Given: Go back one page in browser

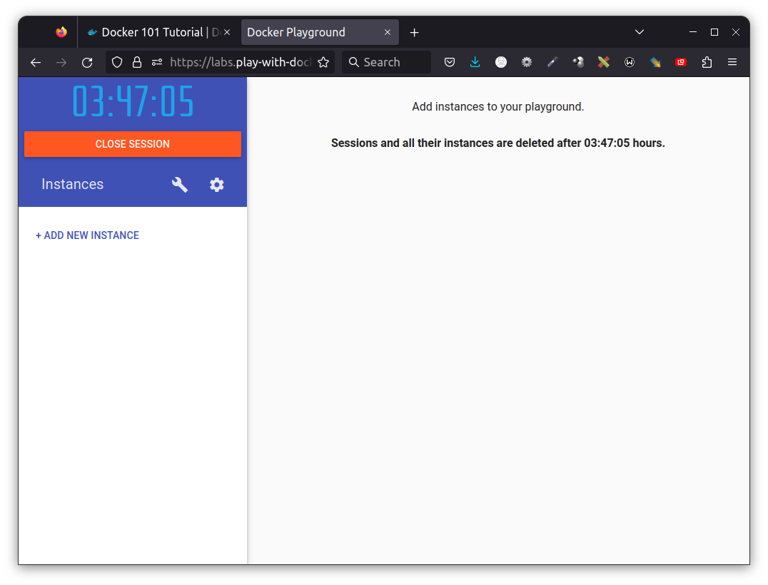Looking at the screenshot, I should pyautogui.click(x=36, y=62).
